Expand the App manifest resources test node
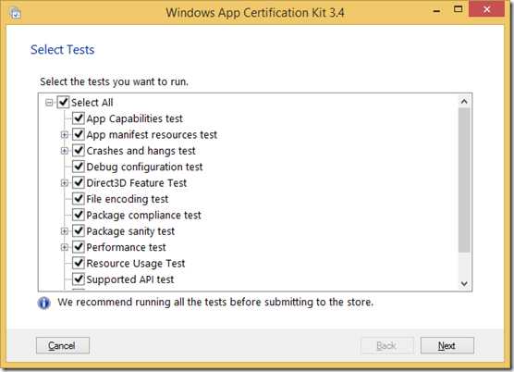514x372 pixels. pyautogui.click(x=65, y=134)
